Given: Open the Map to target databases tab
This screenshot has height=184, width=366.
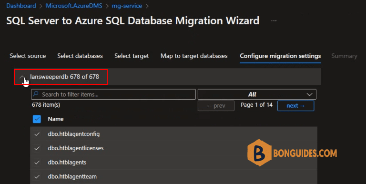Looking at the screenshot, I should tap(194, 56).
